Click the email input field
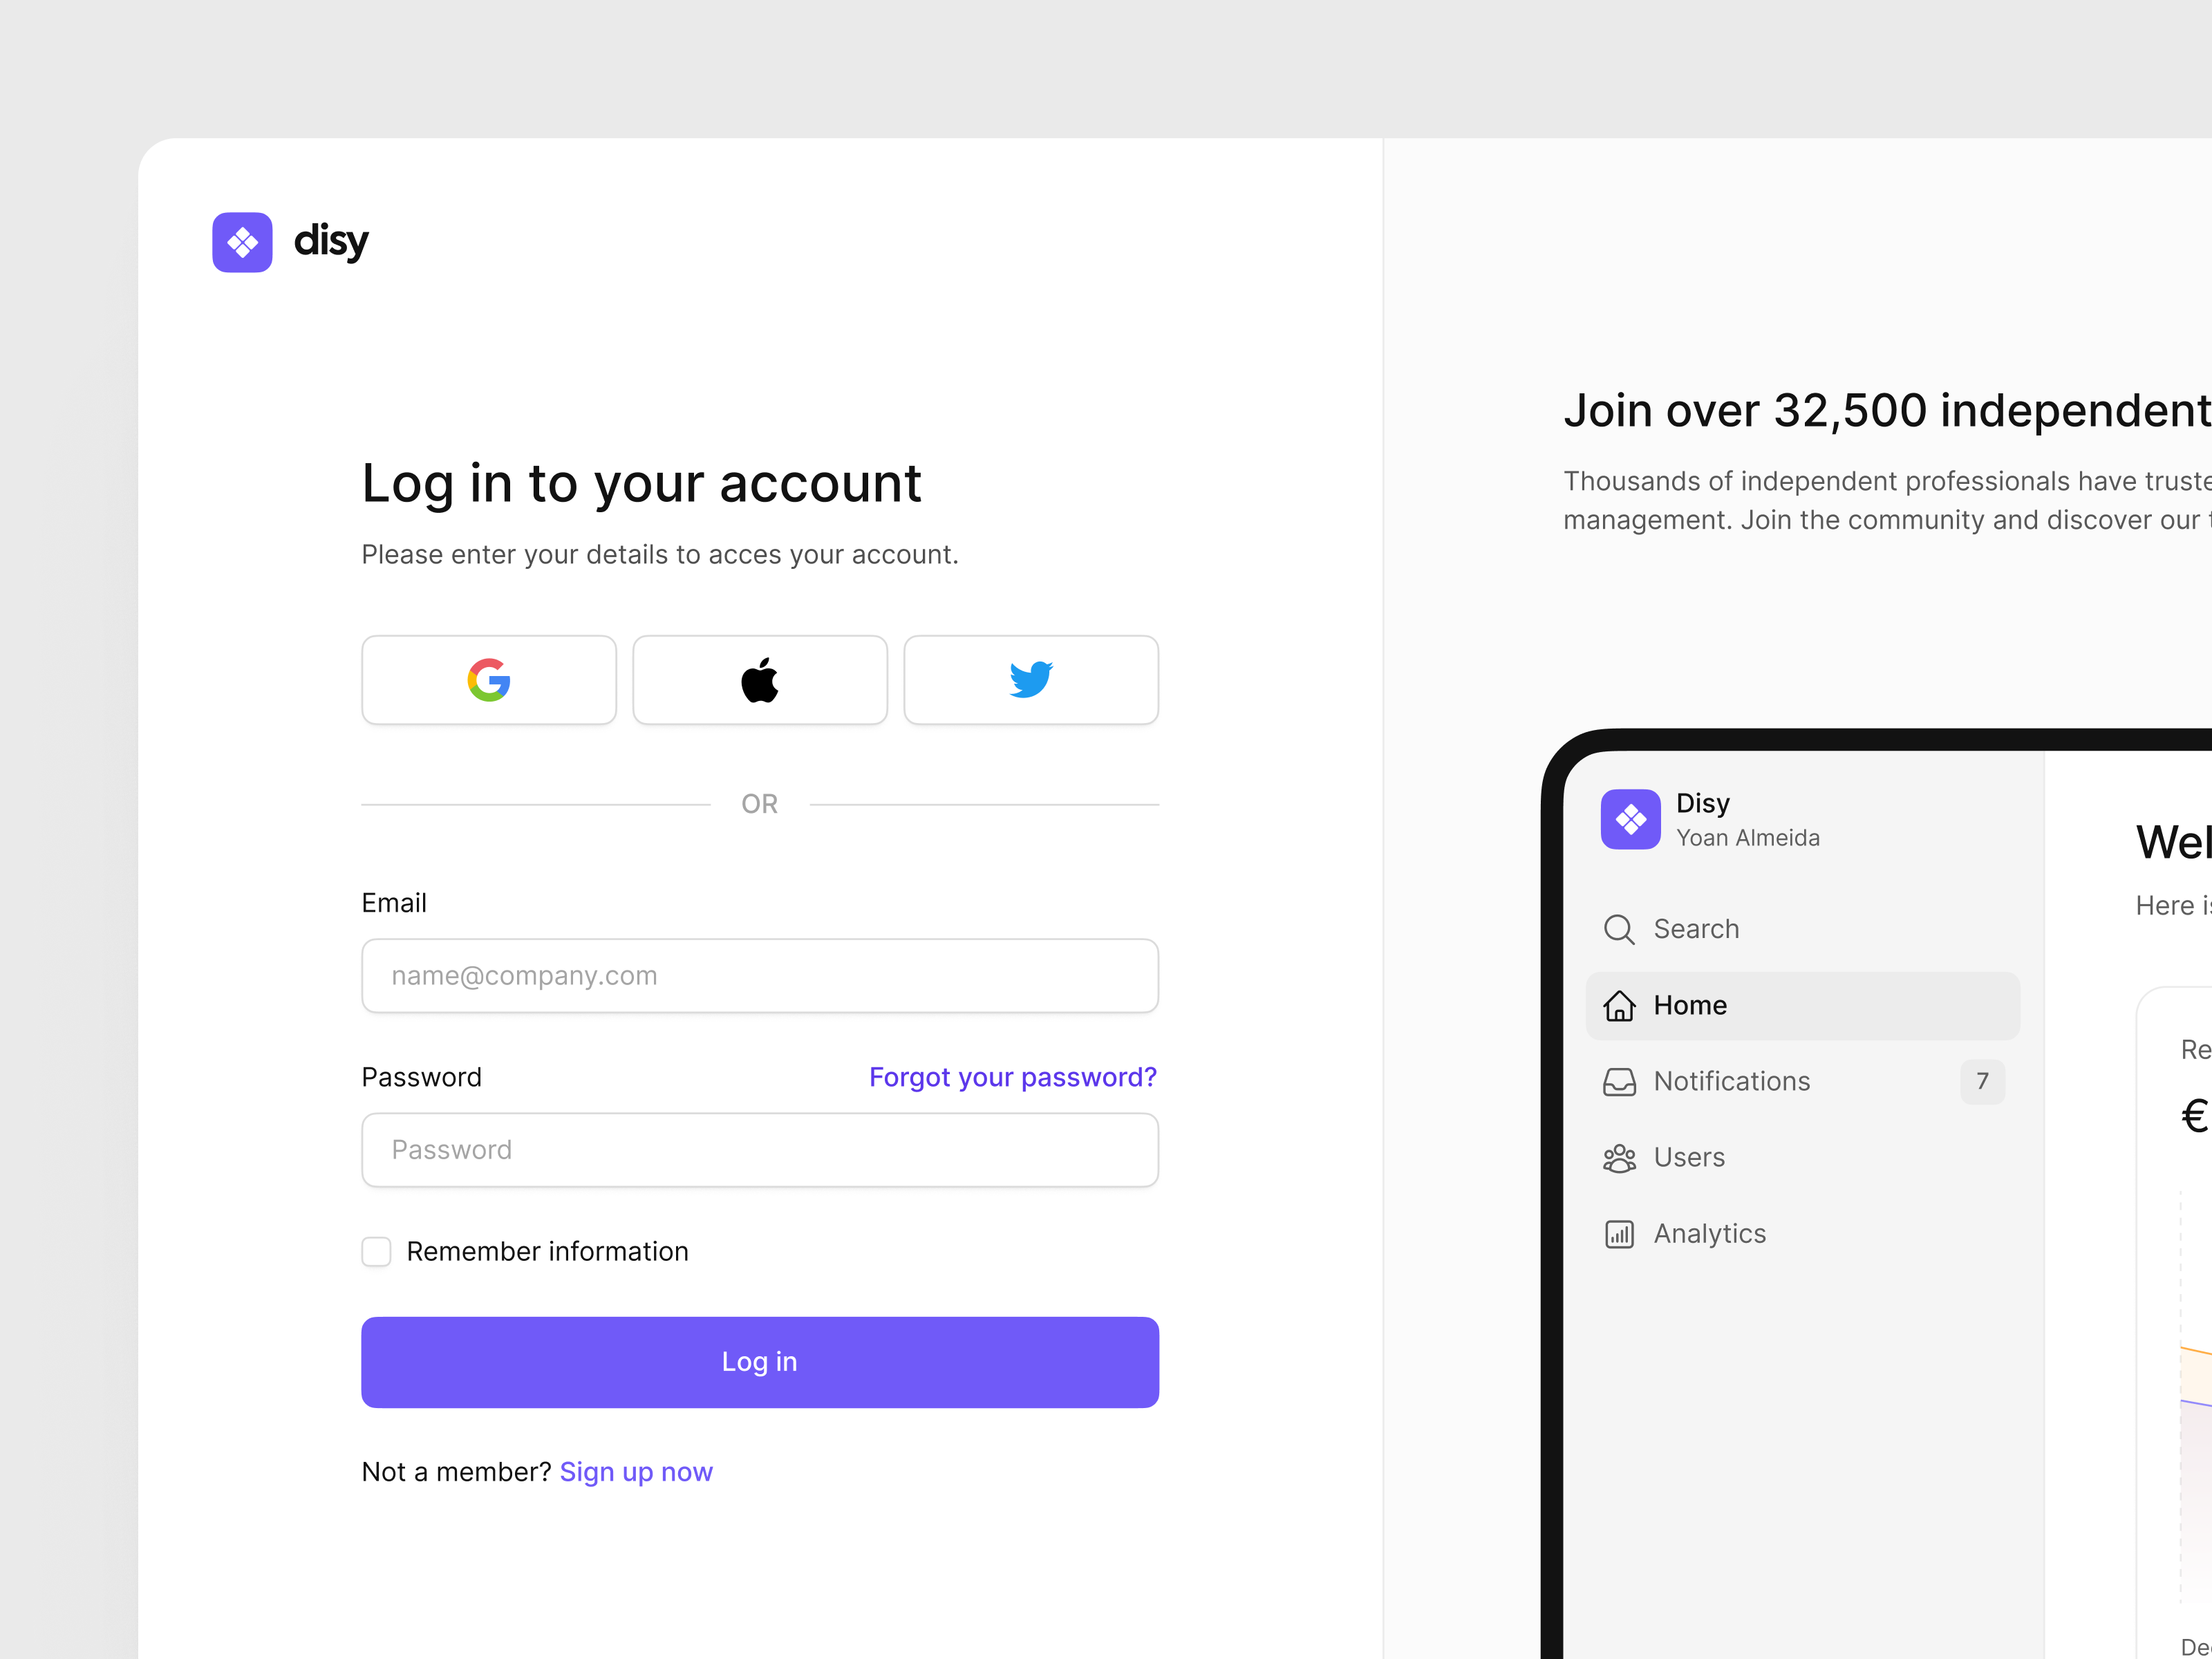This screenshot has width=2212, height=1659. tap(759, 975)
